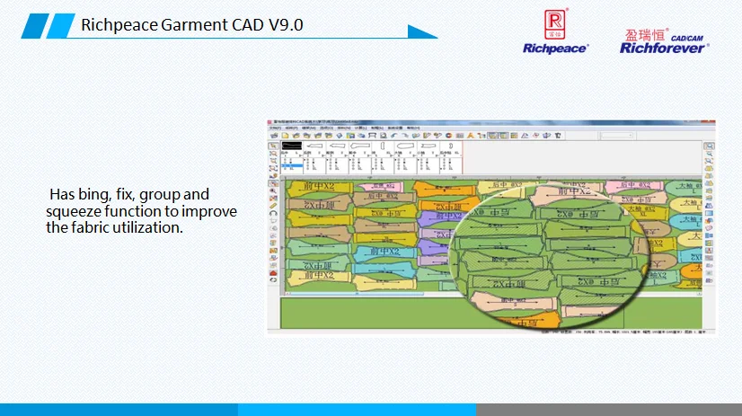Click the floppy disk save icon in toolbar
Image resolution: width=742 pixels, height=416 pixels.
[351, 136]
